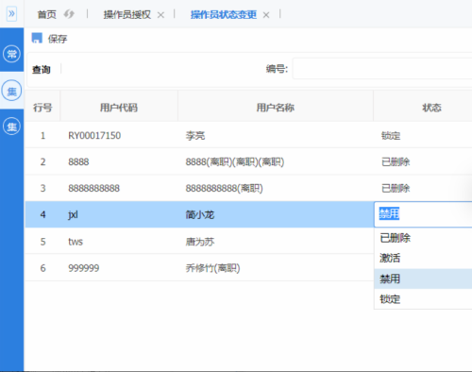Select user code RY00017150 cell
Screen dimensions: 472x372
point(94,136)
